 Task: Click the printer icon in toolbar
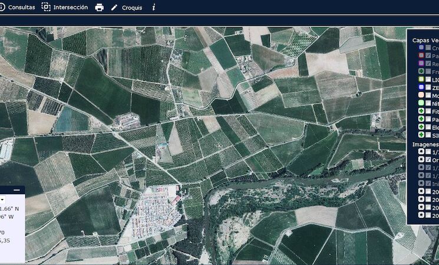point(99,8)
